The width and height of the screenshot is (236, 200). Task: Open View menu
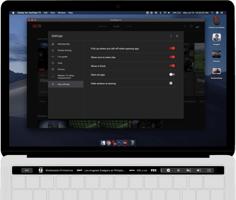pos(52,13)
